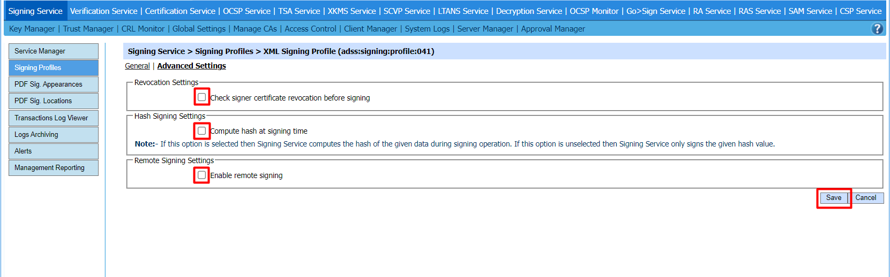Open the Alerts sidebar item
Screen dimensions: 890x277
tap(53, 151)
